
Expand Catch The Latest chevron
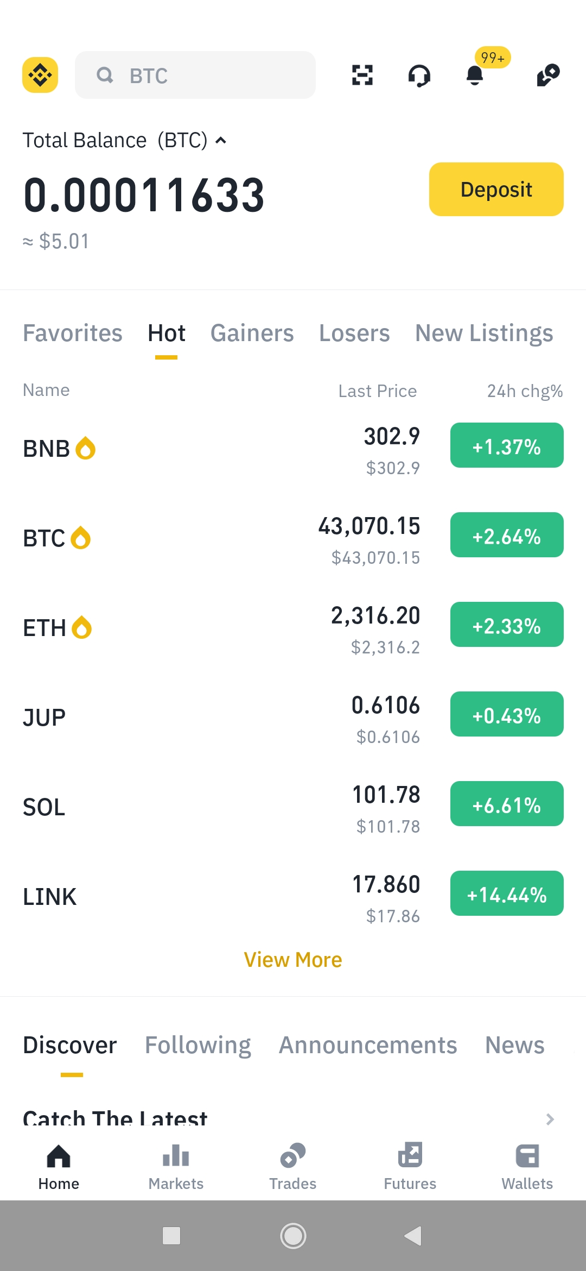tap(550, 1119)
